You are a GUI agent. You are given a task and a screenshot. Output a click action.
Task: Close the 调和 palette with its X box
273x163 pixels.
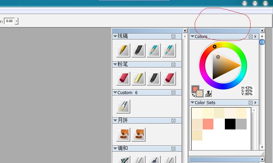click(x=173, y=148)
